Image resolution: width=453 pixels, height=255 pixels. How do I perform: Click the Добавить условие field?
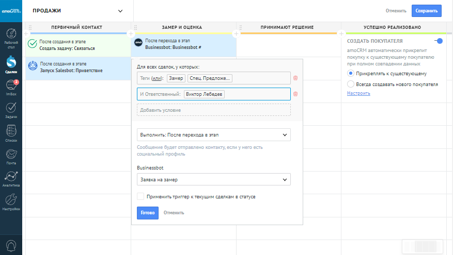click(x=213, y=110)
